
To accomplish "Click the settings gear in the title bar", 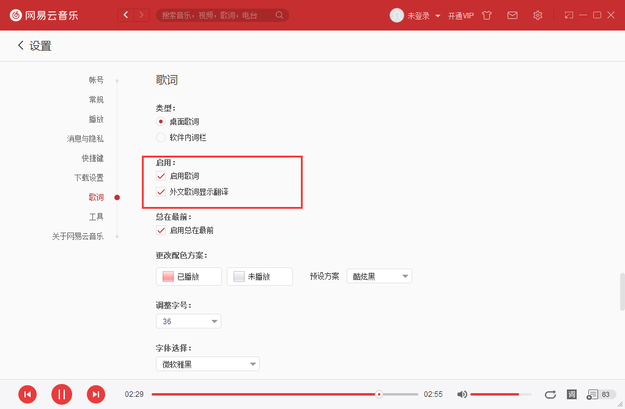I will [x=538, y=15].
